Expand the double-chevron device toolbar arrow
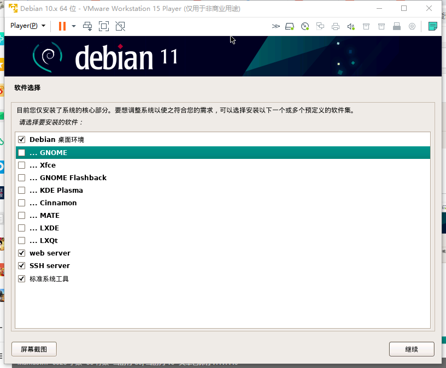Viewport: 446px width, 368px height. point(275,26)
